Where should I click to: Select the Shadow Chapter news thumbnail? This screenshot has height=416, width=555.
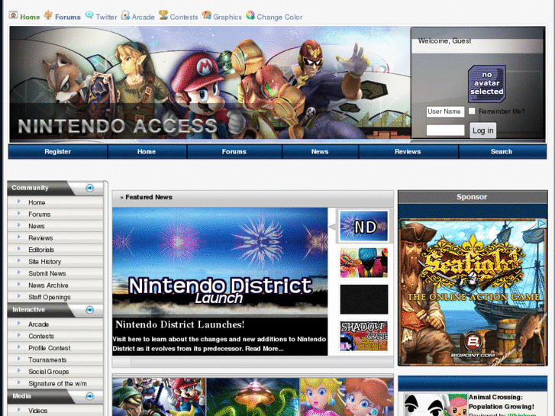click(364, 337)
